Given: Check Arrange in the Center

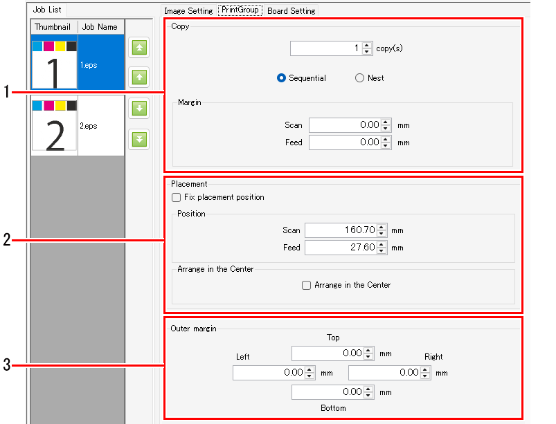Looking at the screenshot, I should 306,285.
